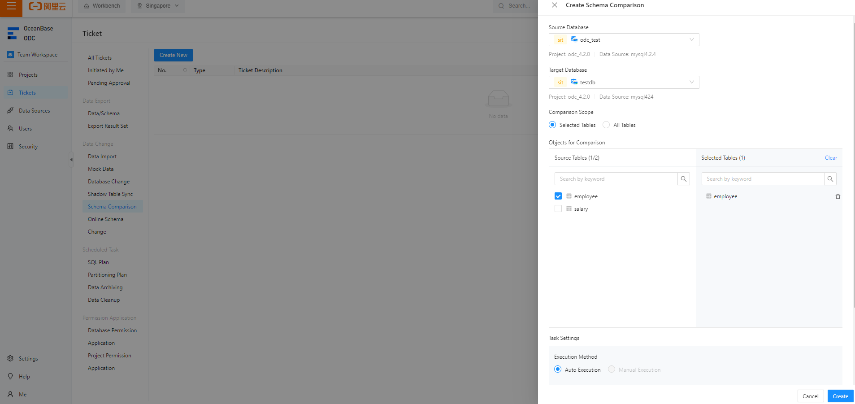Check the salary table checkbox
The width and height of the screenshot is (855, 404).
(558, 209)
